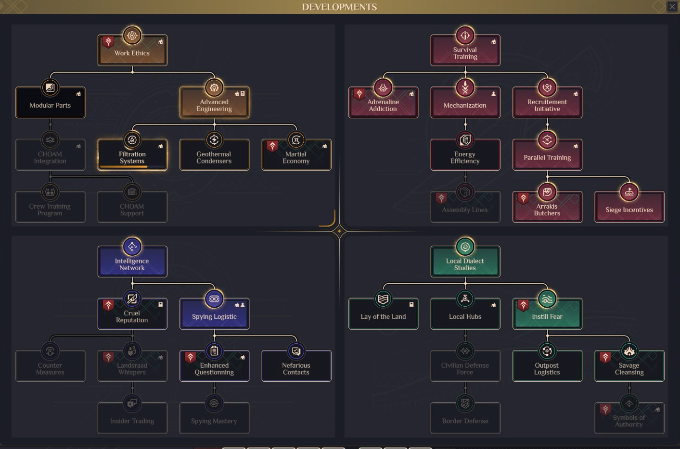The width and height of the screenshot is (680, 449).
Task: Open the Intelligence Network development icon
Action: (132, 247)
